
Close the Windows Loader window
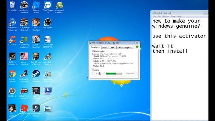pos(137,43)
